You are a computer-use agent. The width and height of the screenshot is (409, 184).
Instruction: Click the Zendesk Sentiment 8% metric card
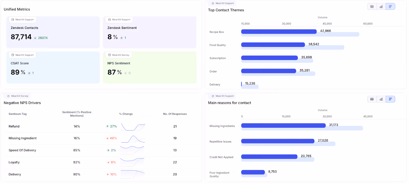point(150,32)
